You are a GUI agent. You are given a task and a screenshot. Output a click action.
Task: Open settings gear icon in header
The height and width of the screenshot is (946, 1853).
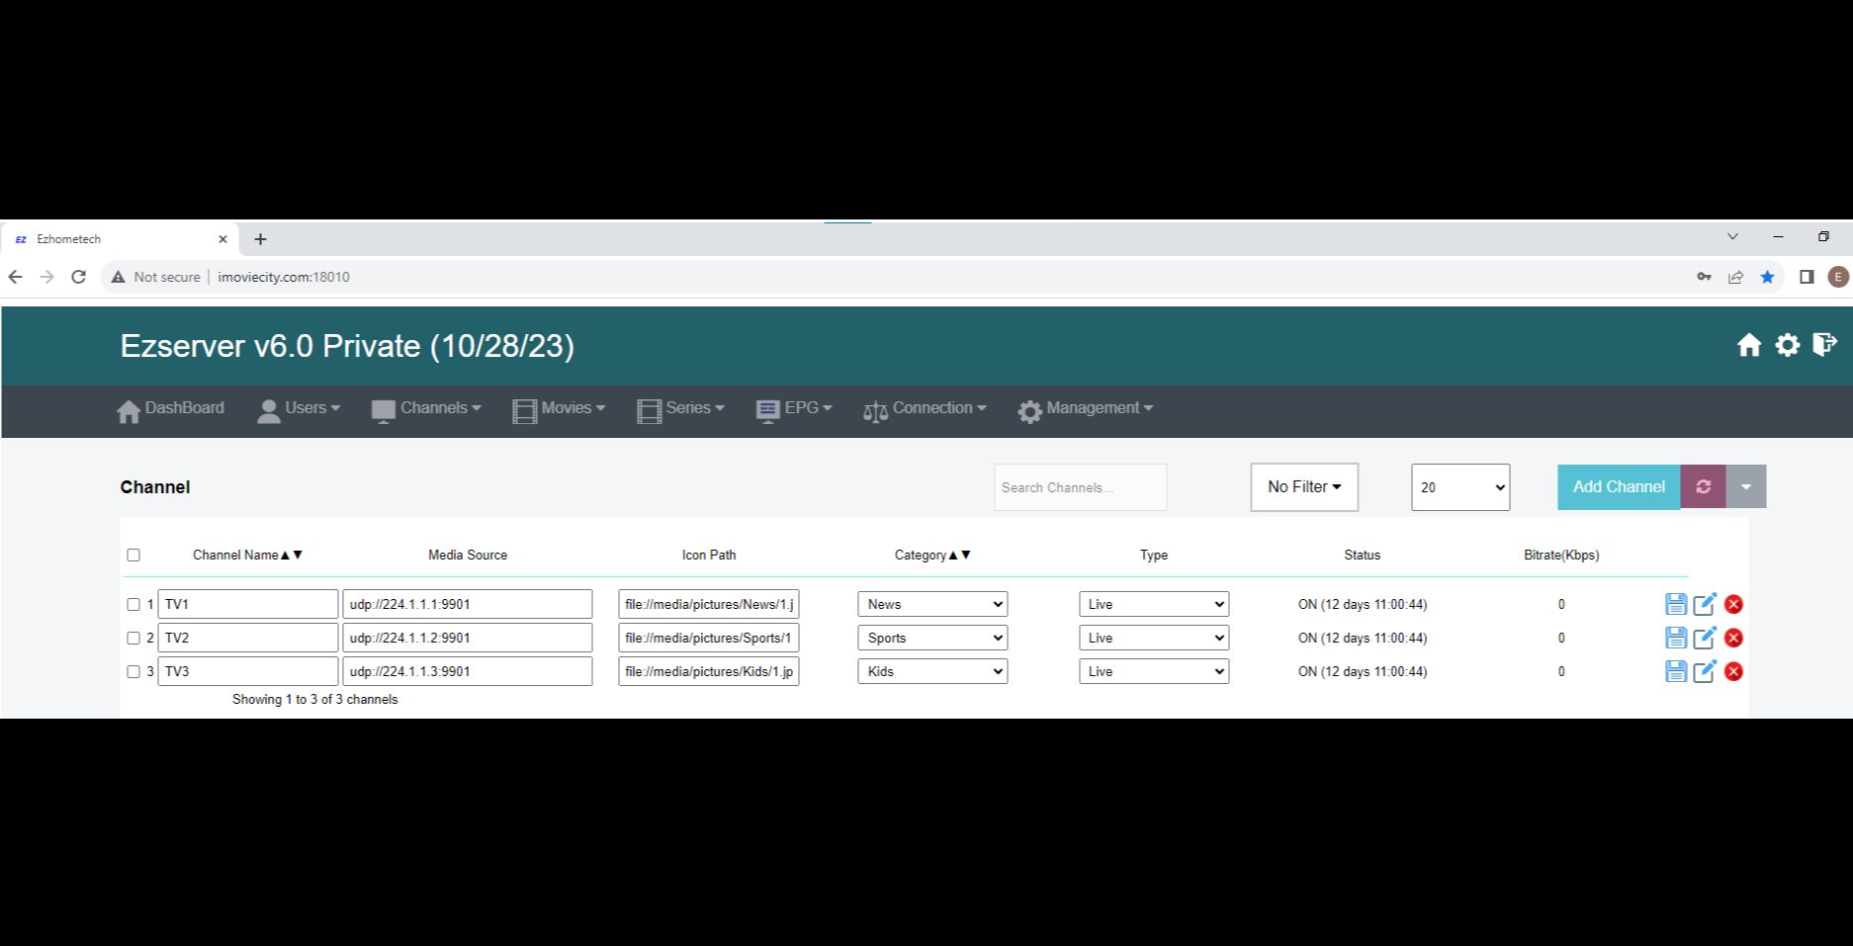coord(1788,345)
